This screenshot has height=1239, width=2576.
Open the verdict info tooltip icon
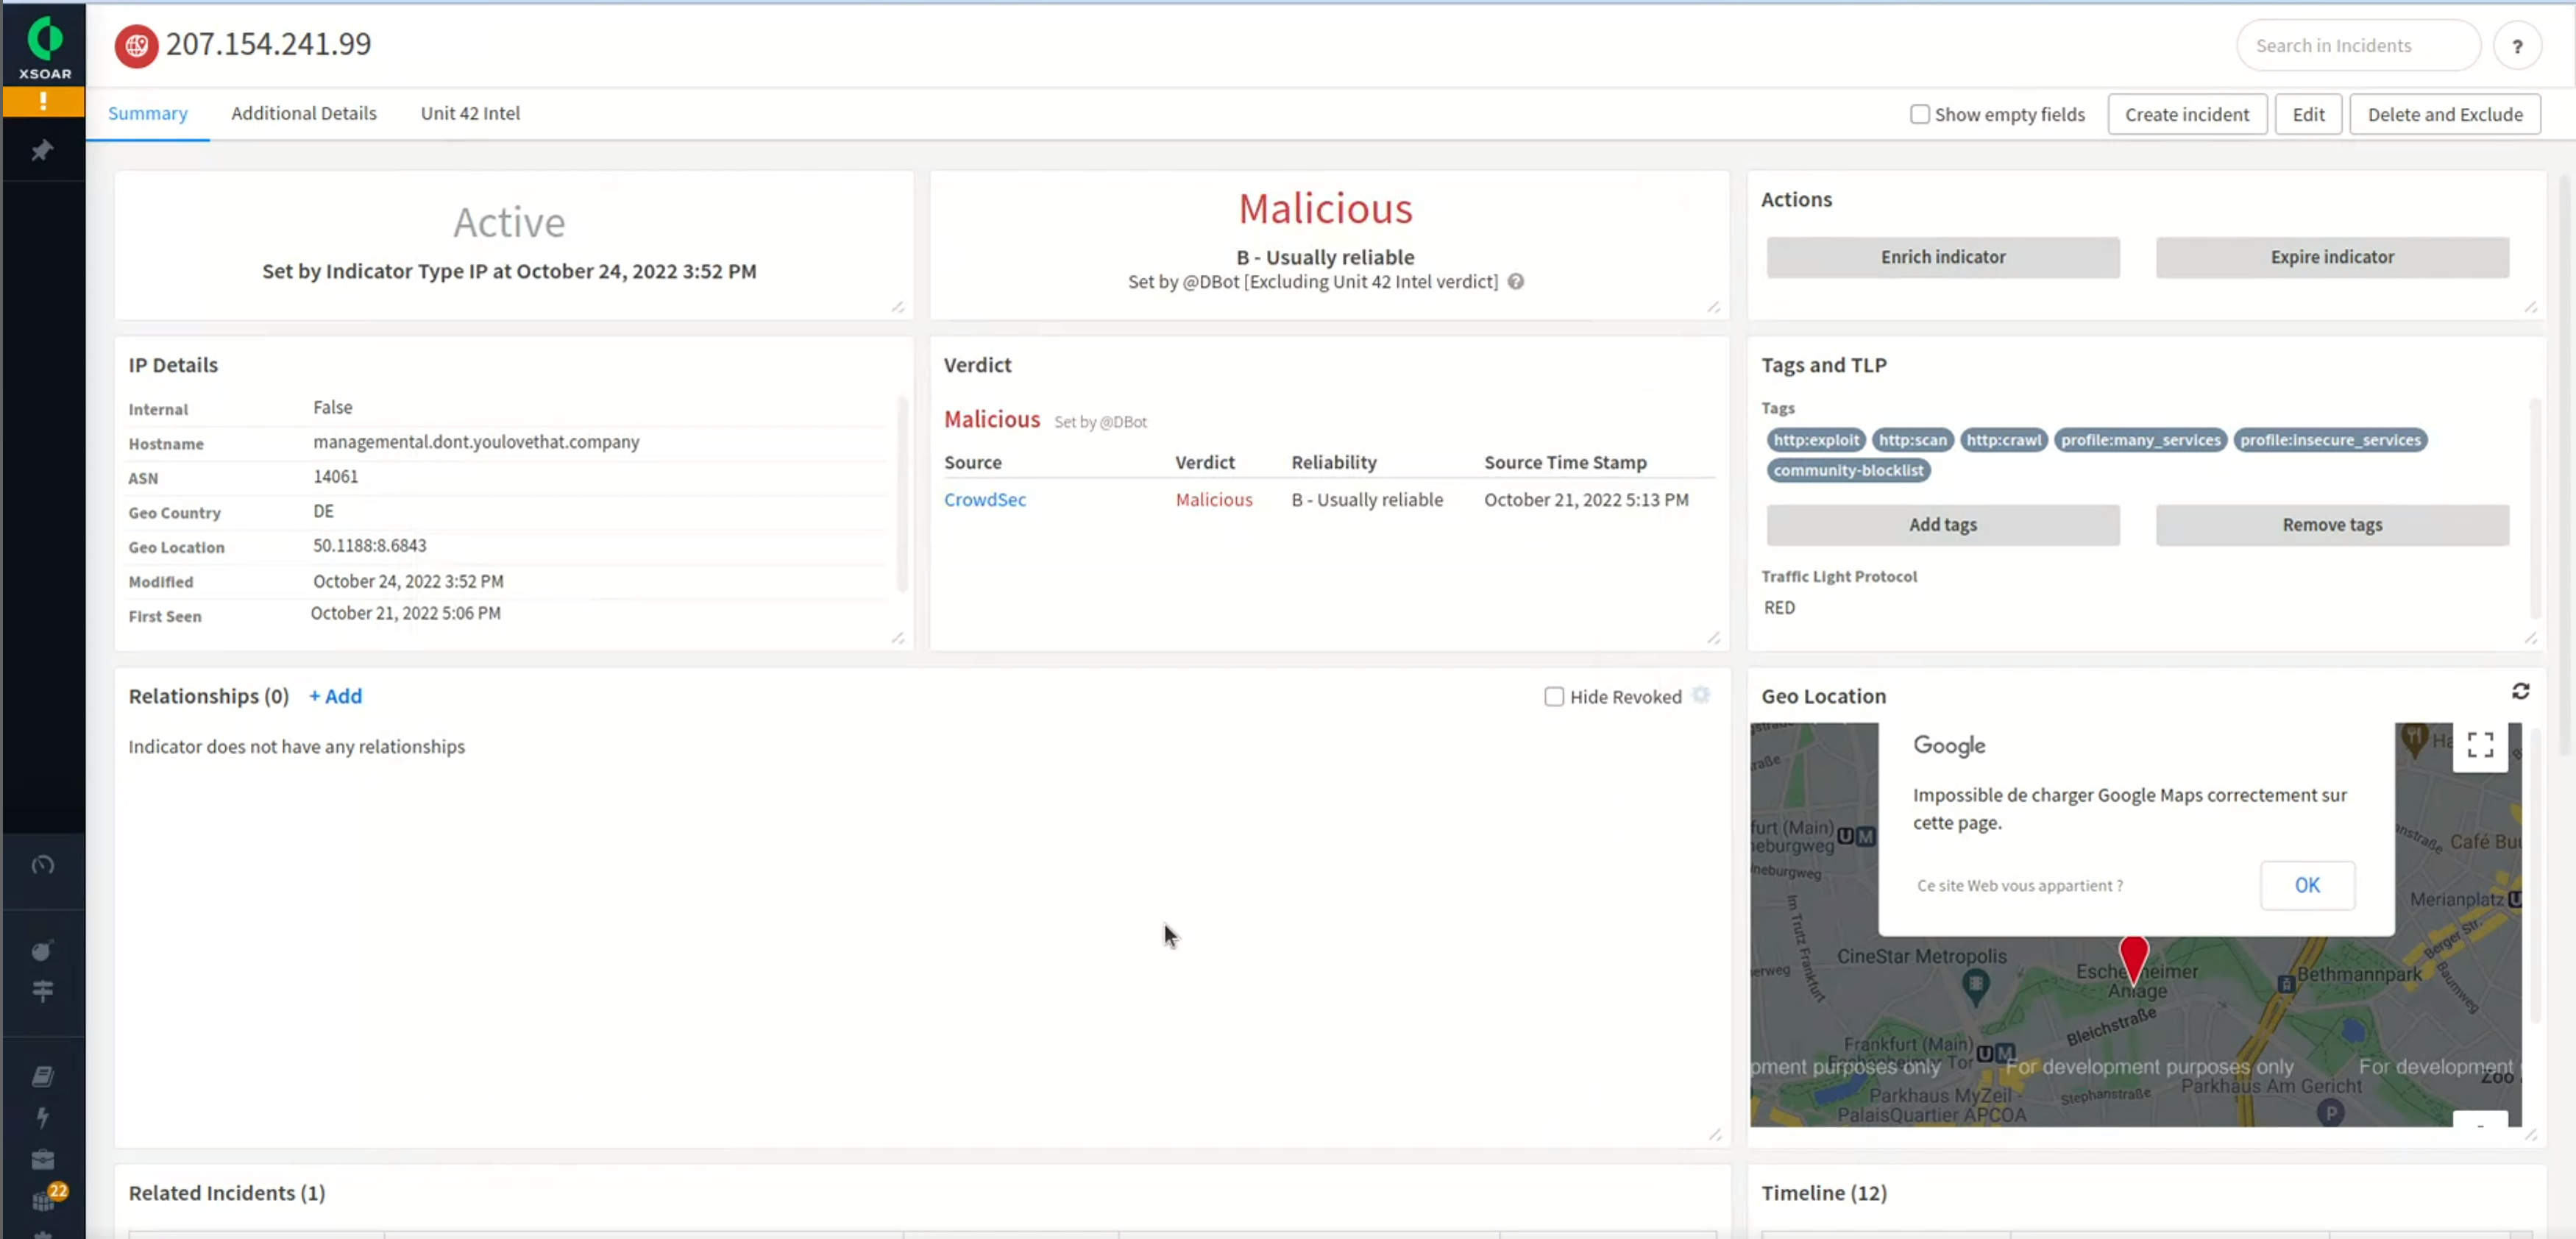click(x=1515, y=282)
